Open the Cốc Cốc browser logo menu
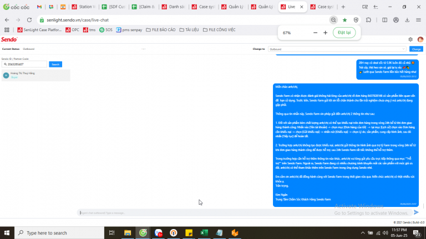 point(16,7)
